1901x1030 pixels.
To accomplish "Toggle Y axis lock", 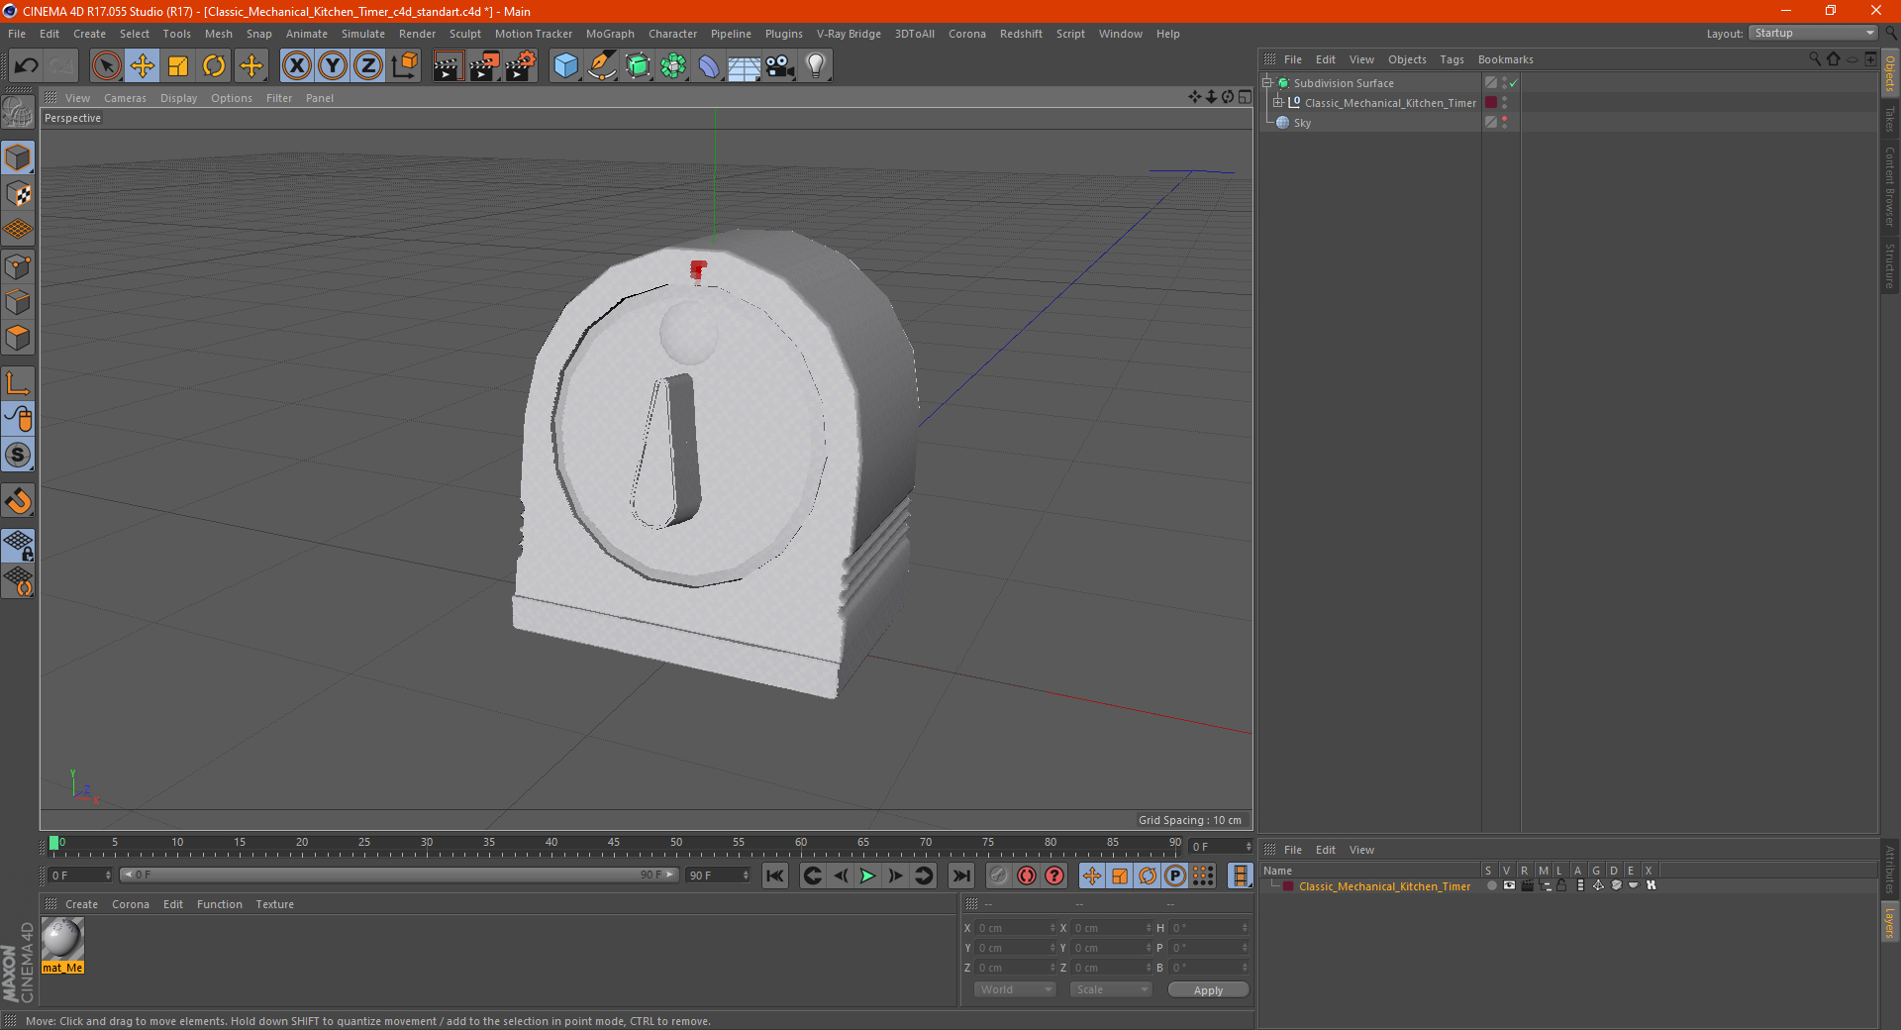I will (x=333, y=66).
